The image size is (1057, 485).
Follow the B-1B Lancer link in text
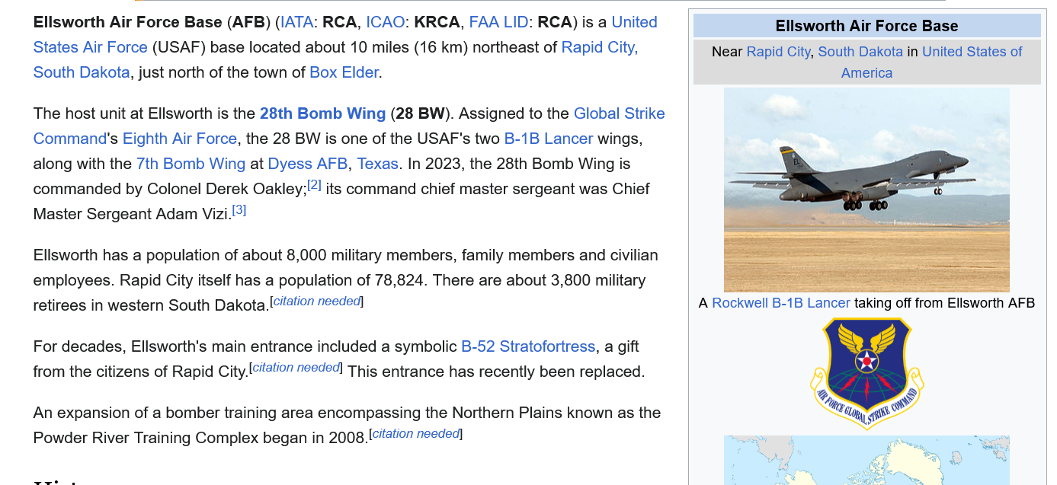548,139
